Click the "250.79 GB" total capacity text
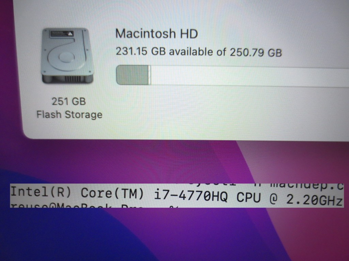The image size is (349, 261). pos(256,53)
